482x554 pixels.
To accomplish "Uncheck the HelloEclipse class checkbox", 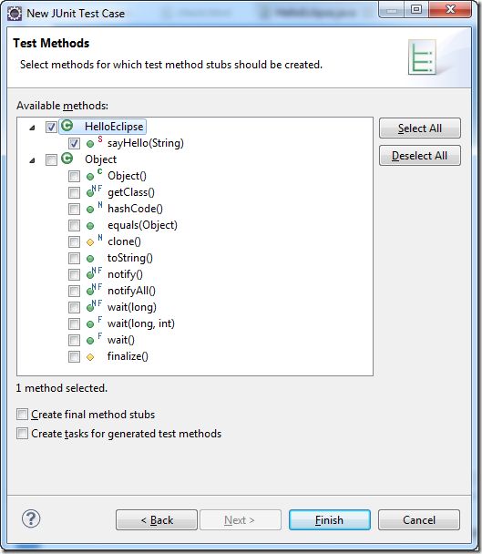I will click(x=51, y=127).
